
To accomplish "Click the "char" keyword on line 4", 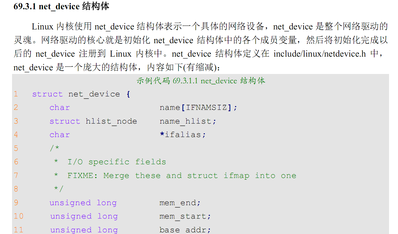I will (x=60, y=135).
